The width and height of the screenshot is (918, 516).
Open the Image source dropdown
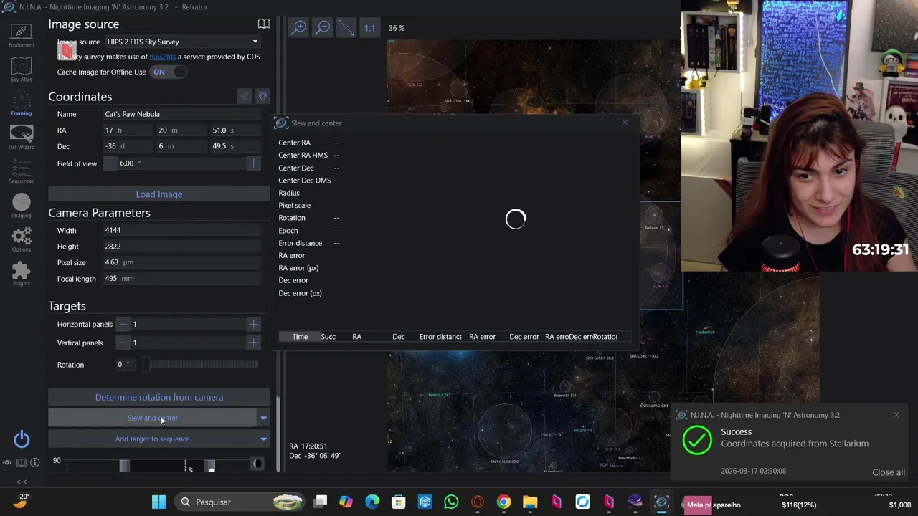182,42
